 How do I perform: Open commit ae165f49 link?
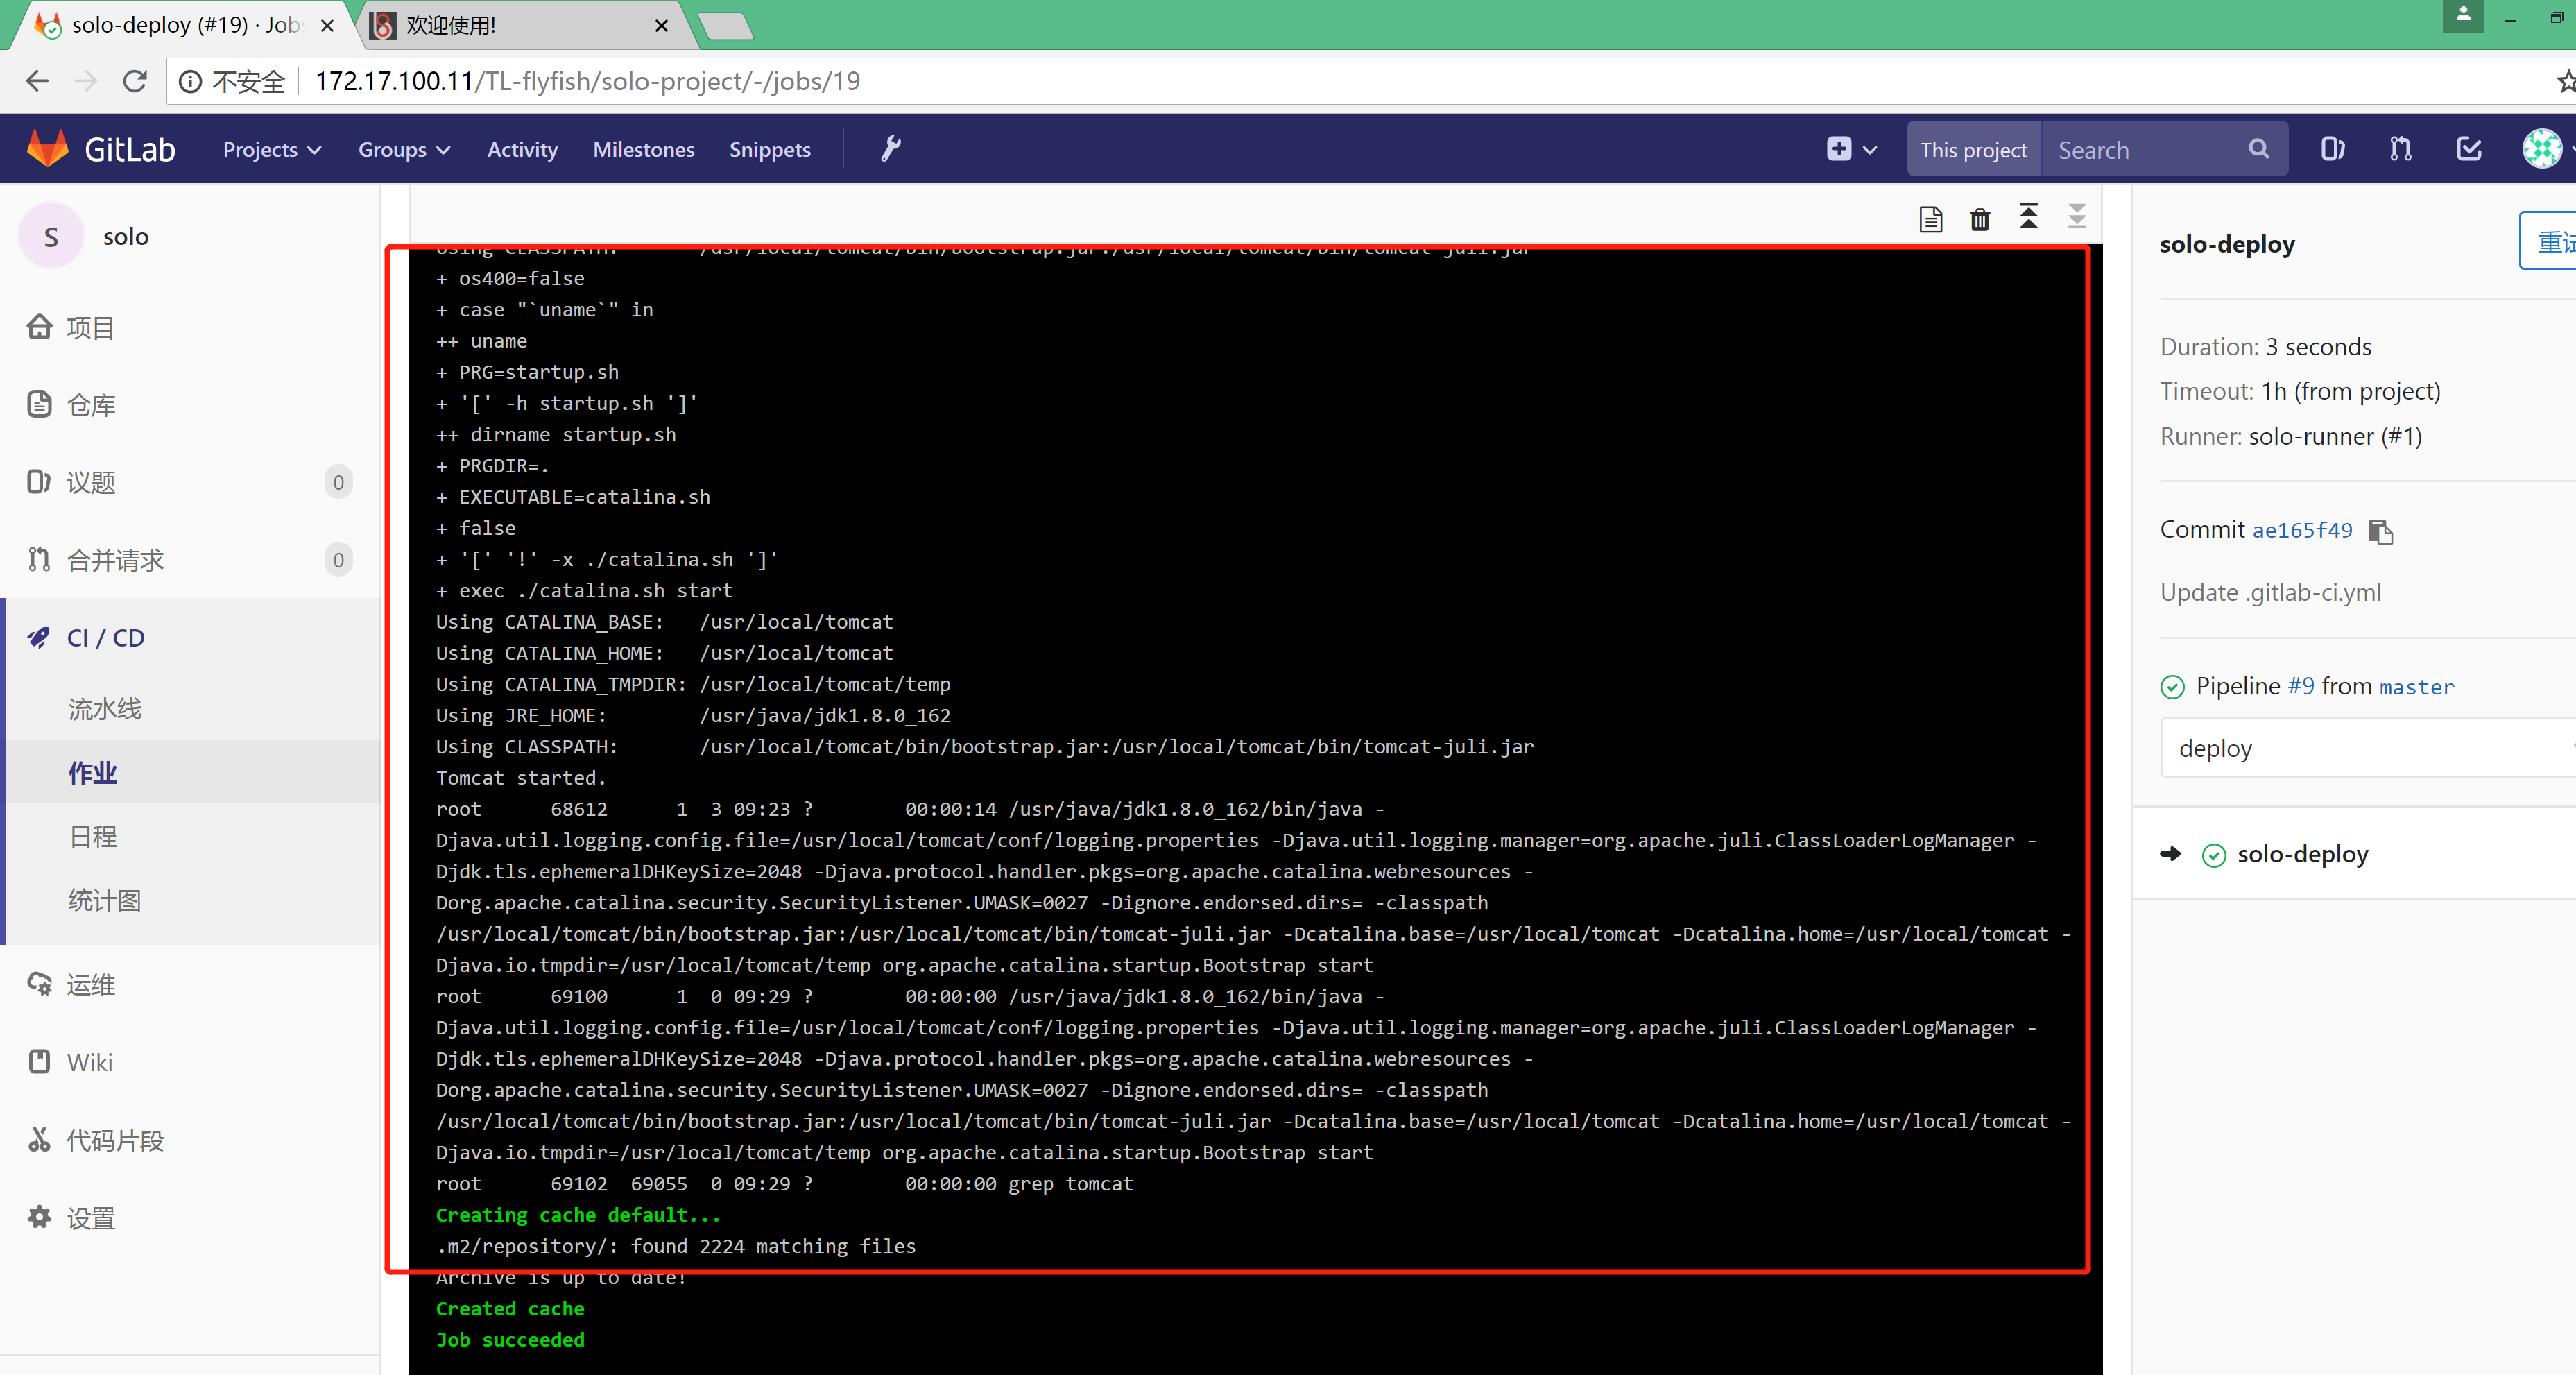point(2301,530)
